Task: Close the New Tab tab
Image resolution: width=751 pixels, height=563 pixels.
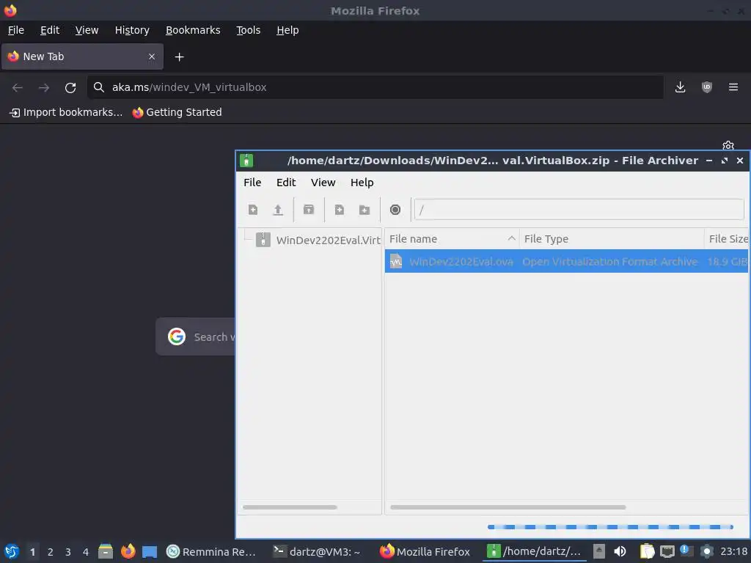Action: coord(152,56)
